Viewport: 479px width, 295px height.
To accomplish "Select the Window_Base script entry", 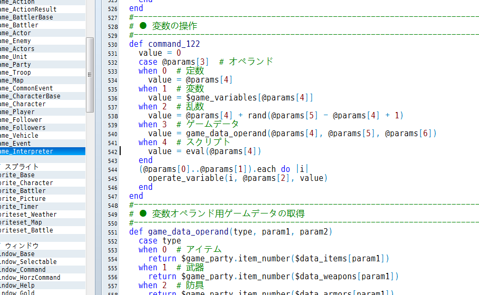I will pos(43,254).
